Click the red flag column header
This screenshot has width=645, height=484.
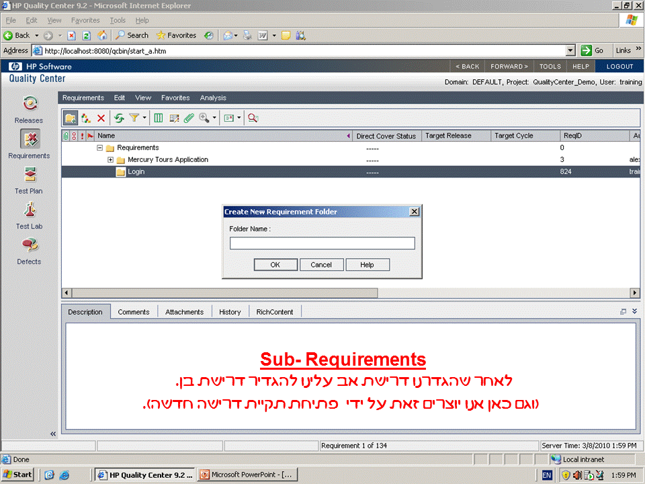tap(90, 136)
